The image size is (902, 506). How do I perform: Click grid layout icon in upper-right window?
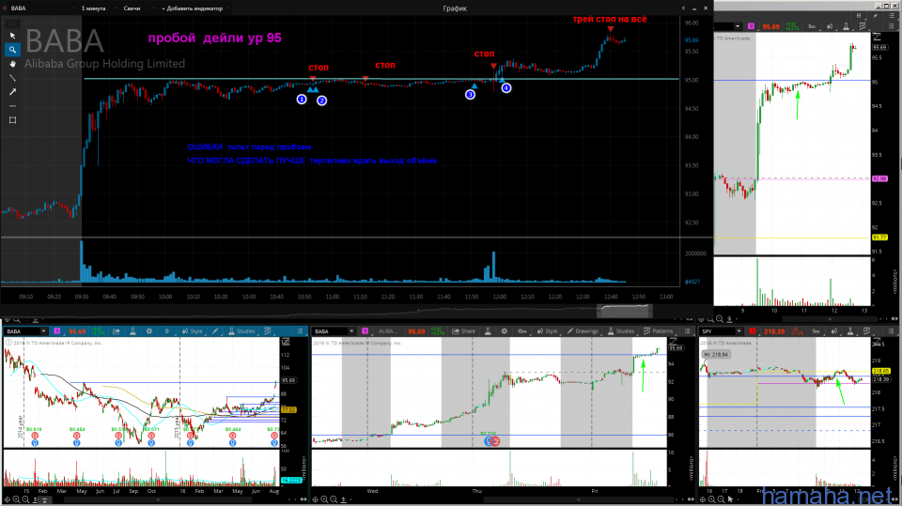pyautogui.click(x=859, y=16)
